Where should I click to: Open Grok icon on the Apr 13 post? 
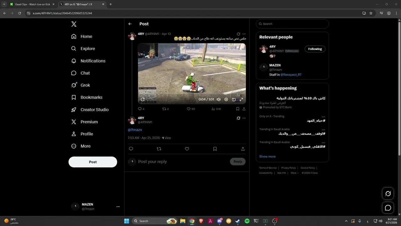pyautogui.click(x=238, y=34)
